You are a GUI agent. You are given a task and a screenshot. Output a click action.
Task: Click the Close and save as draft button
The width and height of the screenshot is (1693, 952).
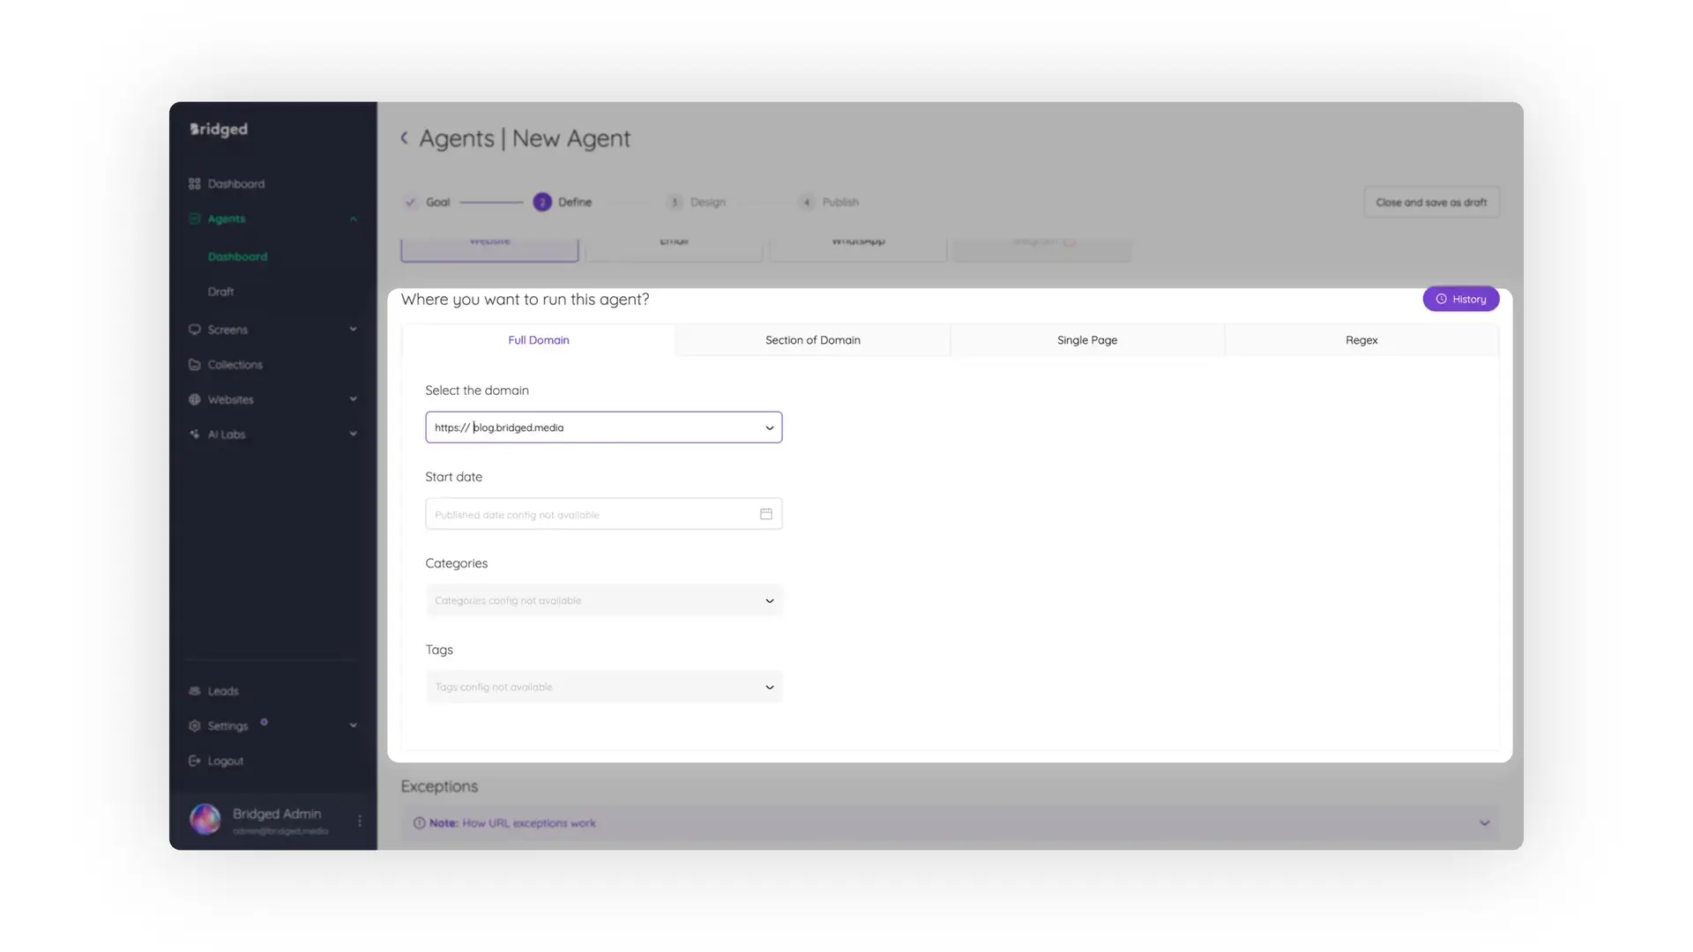pos(1430,202)
